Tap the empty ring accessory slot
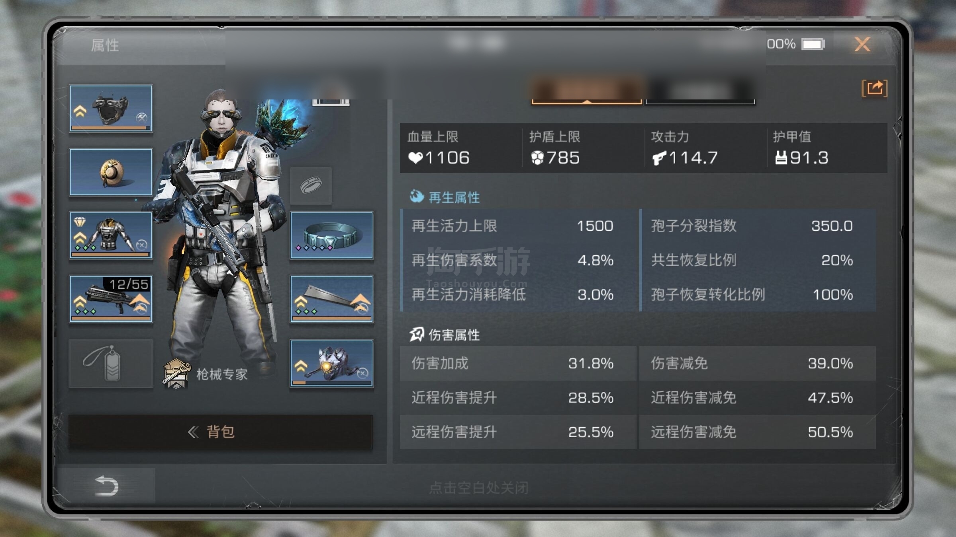The height and width of the screenshot is (537, 956). [x=311, y=186]
